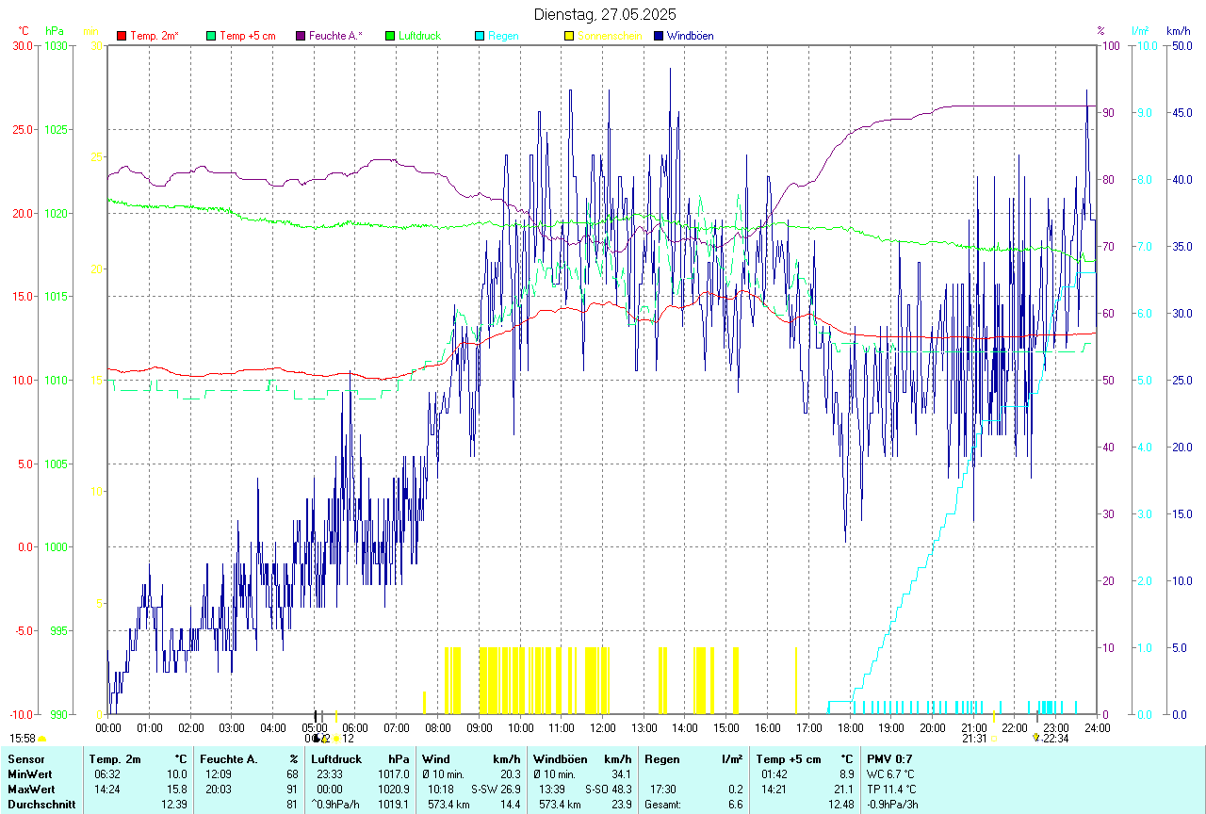
Task: Click the 13:39 gust maximum time
Action: pos(553,789)
